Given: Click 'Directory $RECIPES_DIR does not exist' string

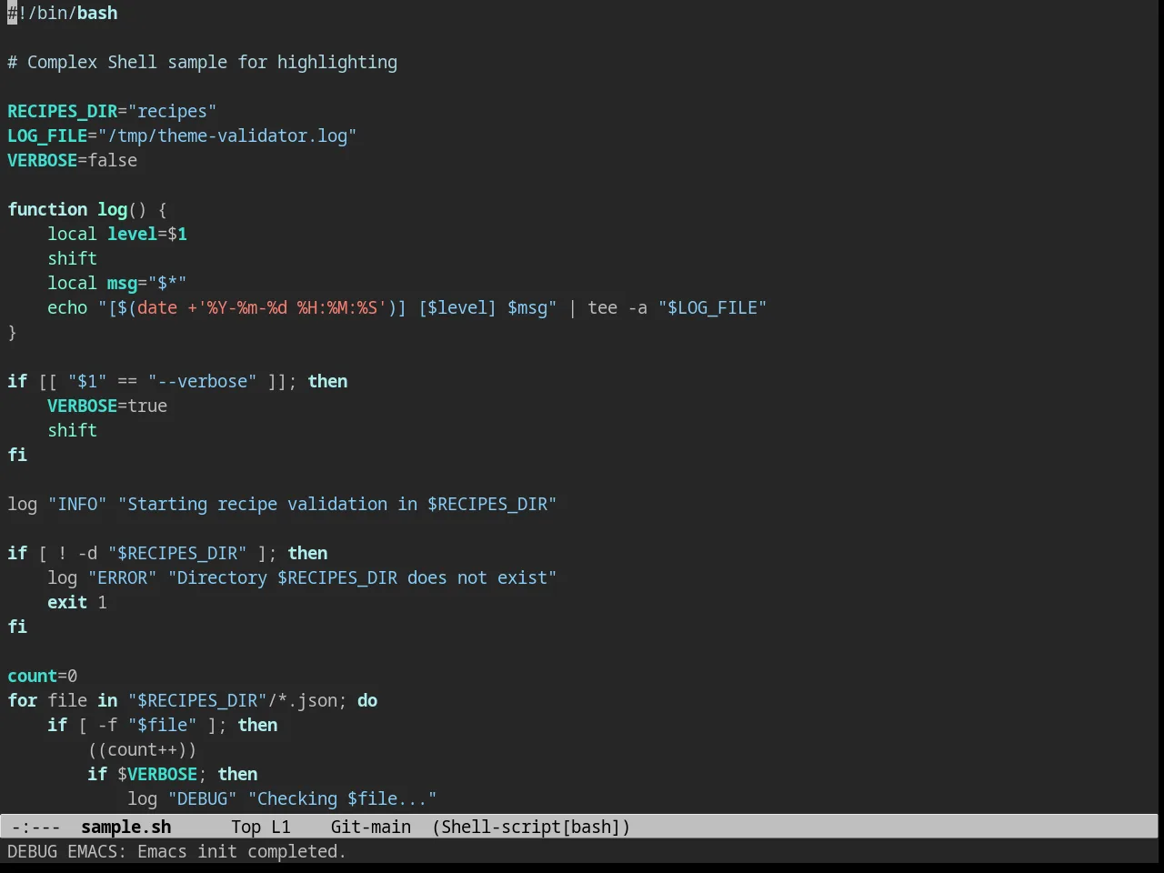Looking at the screenshot, I should 362,577.
